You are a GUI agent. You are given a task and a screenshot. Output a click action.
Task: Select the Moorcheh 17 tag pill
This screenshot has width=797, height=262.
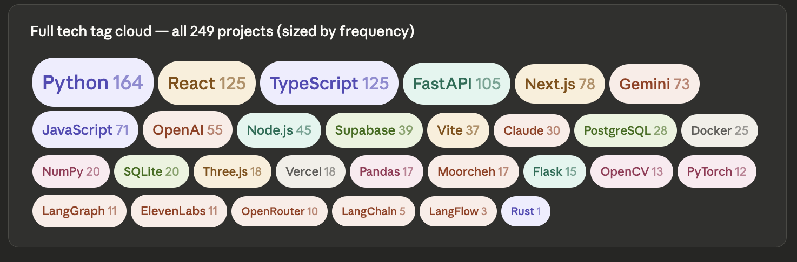[x=473, y=172]
